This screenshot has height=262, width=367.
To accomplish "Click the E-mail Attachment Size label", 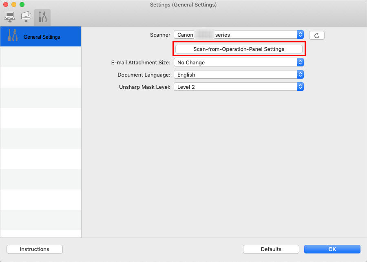I will click(141, 62).
